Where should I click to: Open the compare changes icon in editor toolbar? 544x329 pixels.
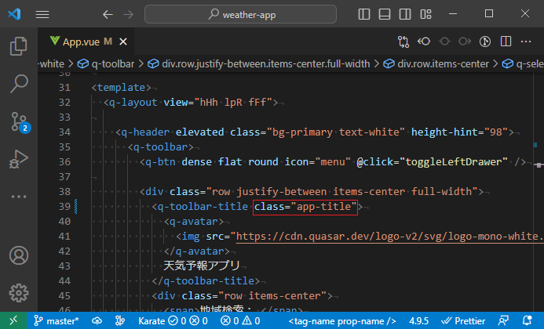click(x=403, y=42)
